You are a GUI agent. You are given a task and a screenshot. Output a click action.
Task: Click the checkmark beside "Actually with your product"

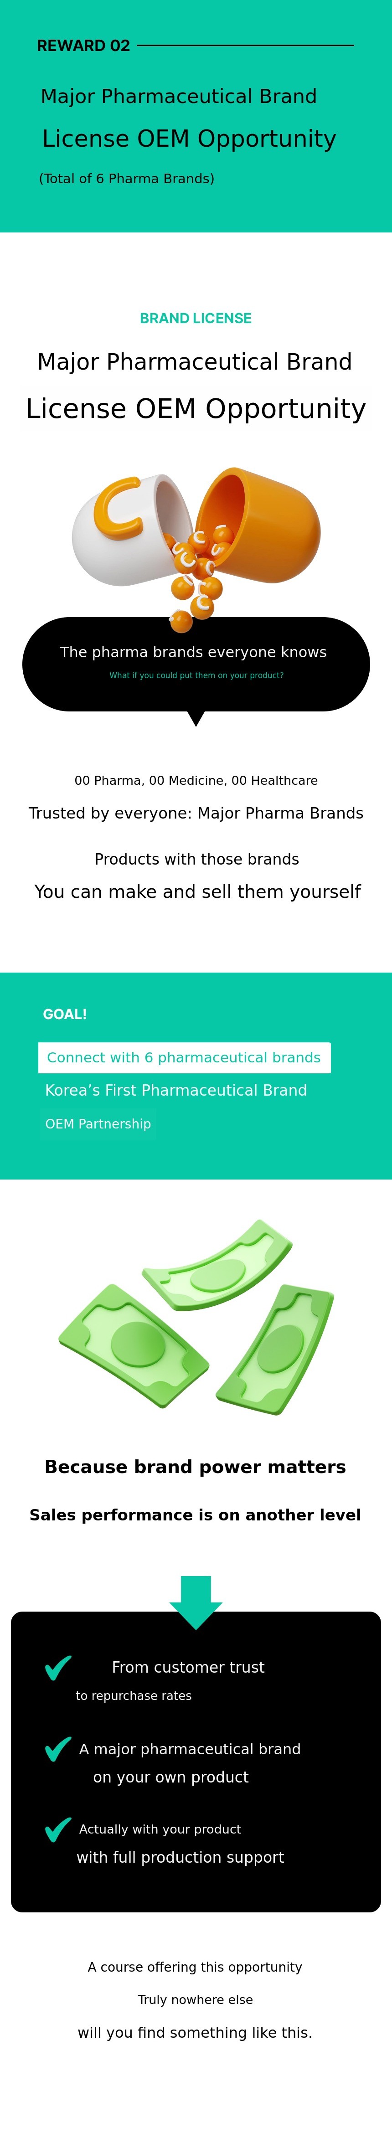[x=57, y=1829]
